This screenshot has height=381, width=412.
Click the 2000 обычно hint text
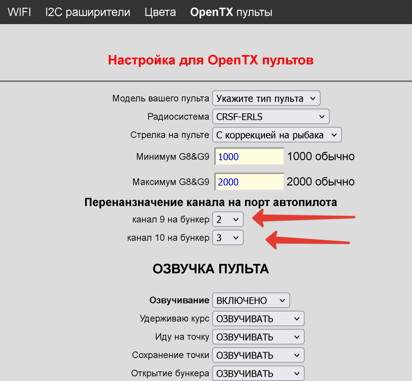(321, 182)
